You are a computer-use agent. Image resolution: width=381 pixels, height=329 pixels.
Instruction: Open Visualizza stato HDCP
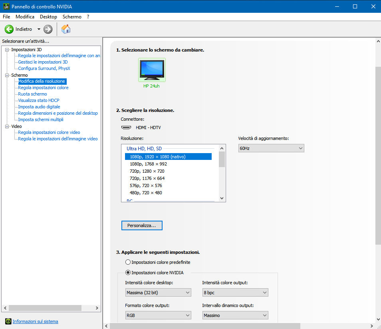pyautogui.click(x=39, y=100)
